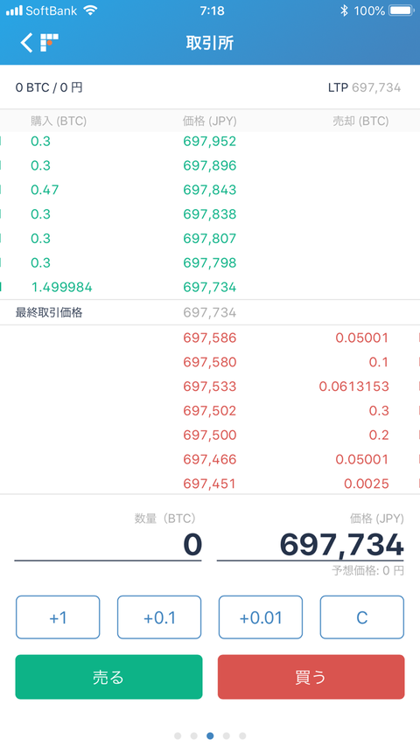Screen dimensions: 420x746
Task: Add 0.01 BTC with +0.01 button
Action: click(261, 617)
